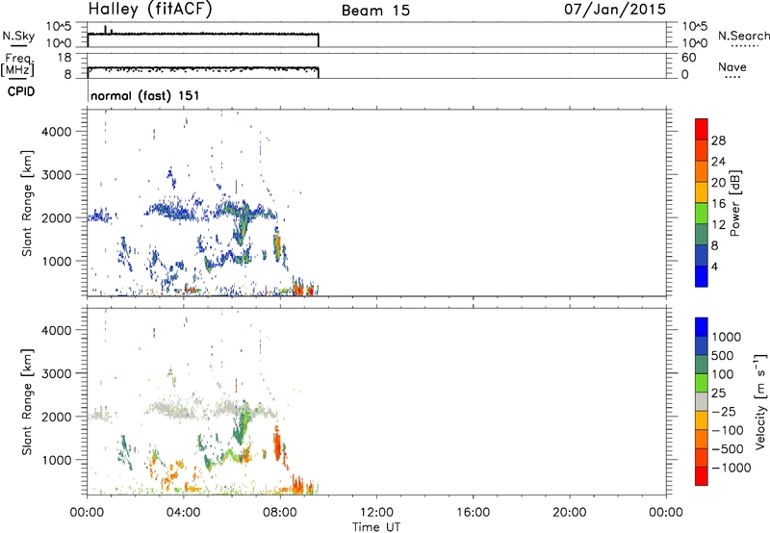Click the 16:00 time axis label
770x533 pixels.
[x=473, y=513]
